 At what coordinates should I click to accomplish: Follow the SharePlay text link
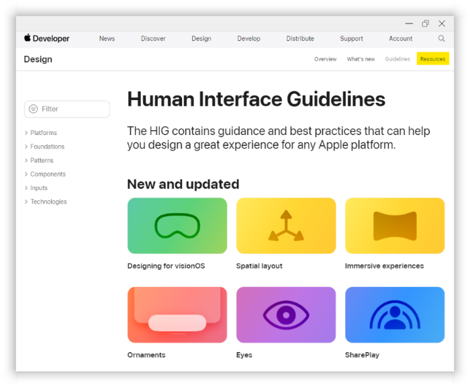coord(362,355)
